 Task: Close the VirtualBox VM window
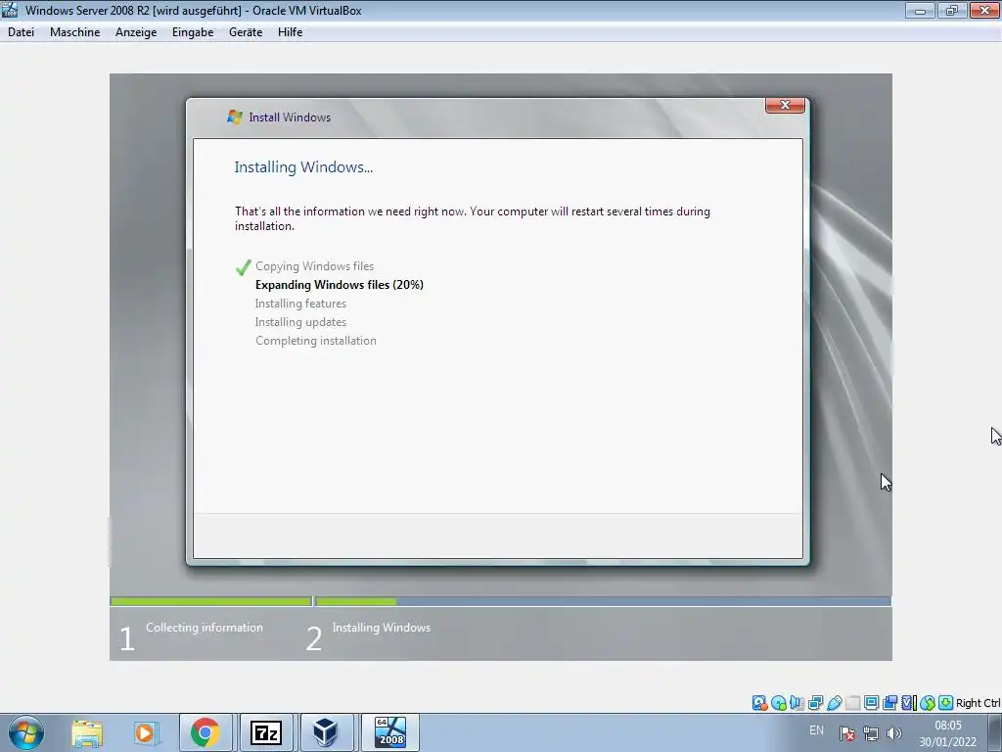tap(984, 10)
